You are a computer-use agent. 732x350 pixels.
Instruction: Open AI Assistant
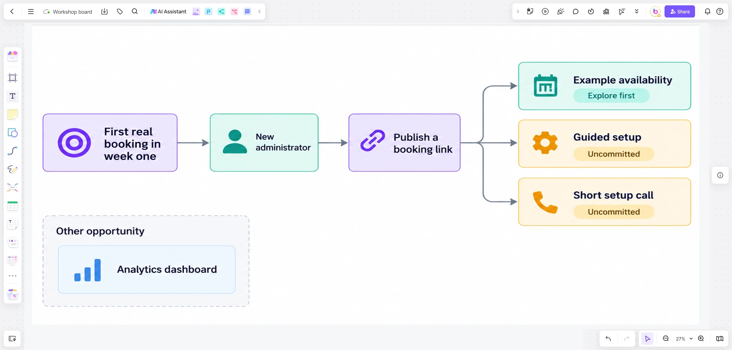[x=168, y=11]
